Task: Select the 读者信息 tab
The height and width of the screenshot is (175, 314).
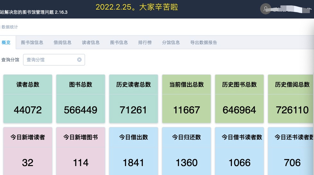Action: click(x=91, y=42)
